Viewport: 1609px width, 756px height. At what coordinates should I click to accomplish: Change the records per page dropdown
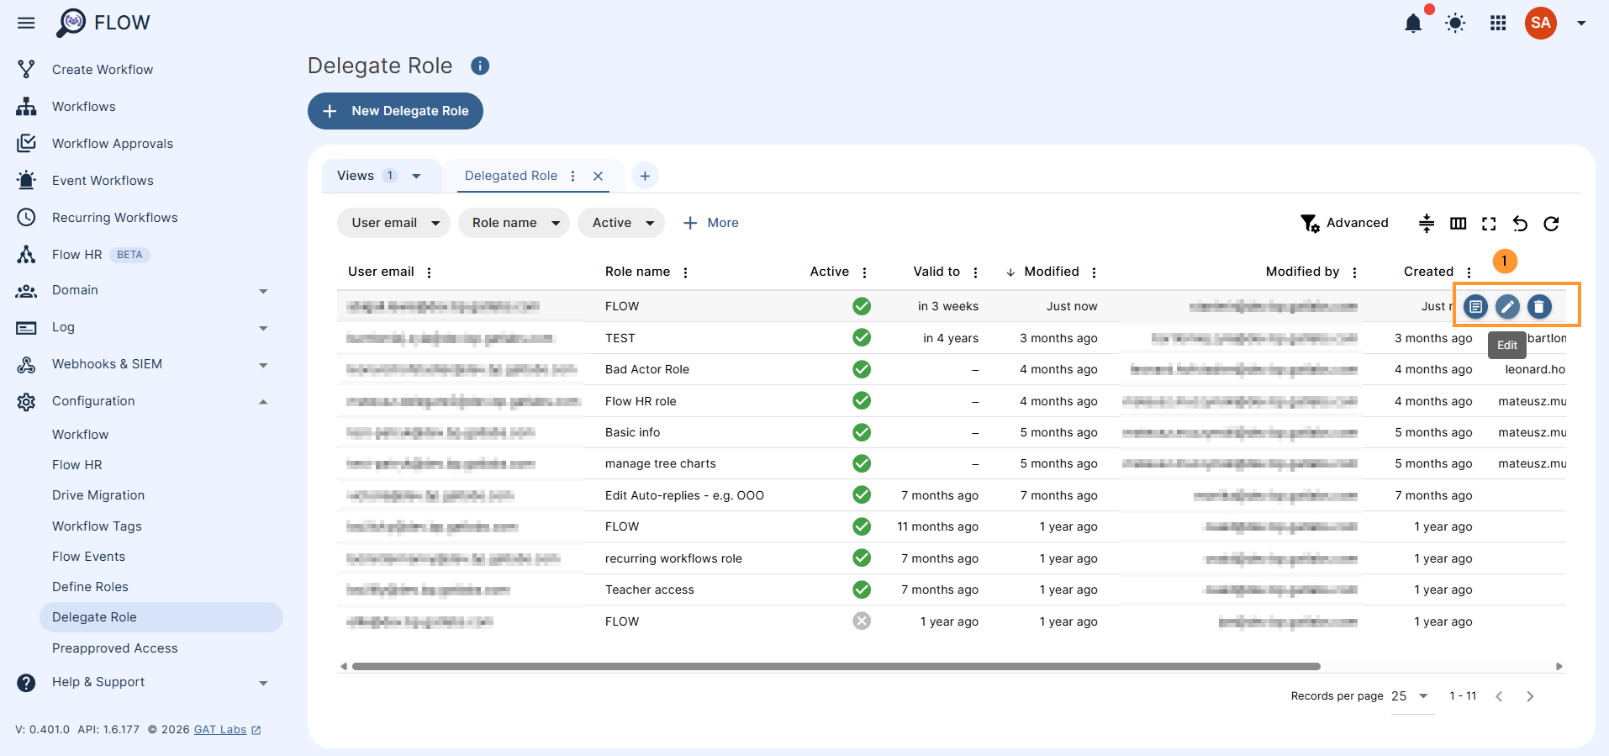[x=1410, y=696]
